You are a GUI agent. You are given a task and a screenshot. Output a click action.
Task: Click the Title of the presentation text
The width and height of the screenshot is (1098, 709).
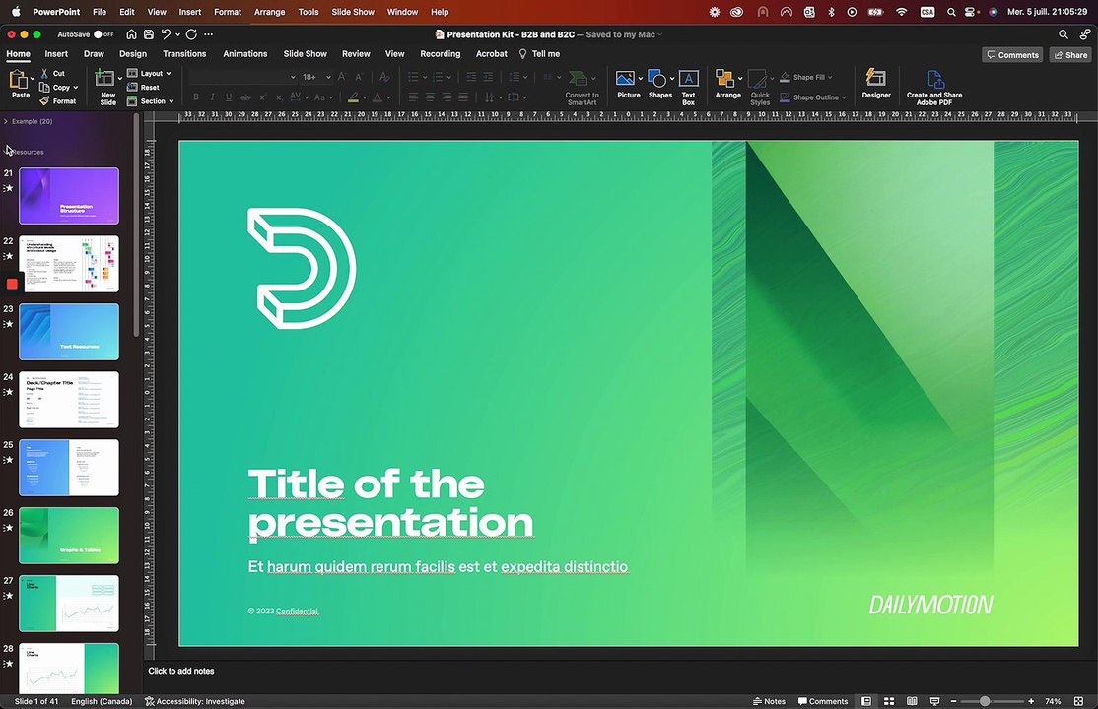click(390, 503)
